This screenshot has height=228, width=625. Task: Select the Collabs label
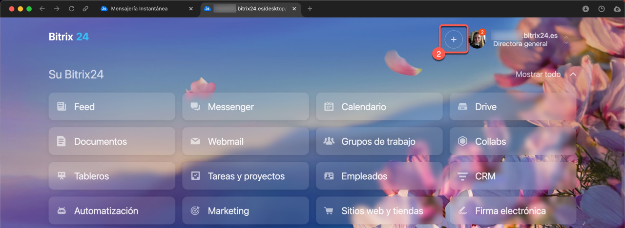pos(491,142)
